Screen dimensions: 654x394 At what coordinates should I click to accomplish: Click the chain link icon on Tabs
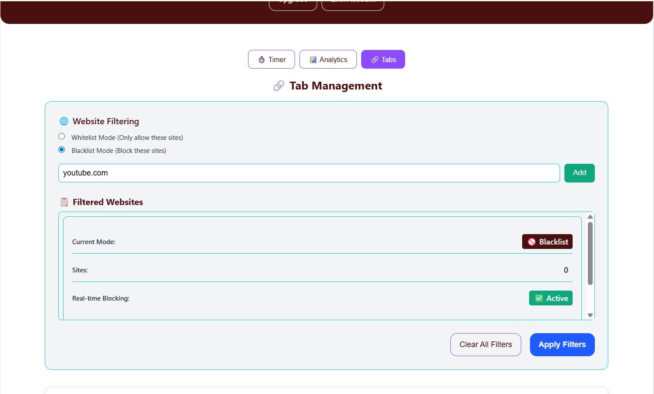point(374,60)
